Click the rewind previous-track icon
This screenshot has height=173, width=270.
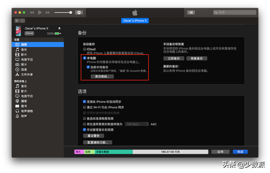click(x=32, y=12)
